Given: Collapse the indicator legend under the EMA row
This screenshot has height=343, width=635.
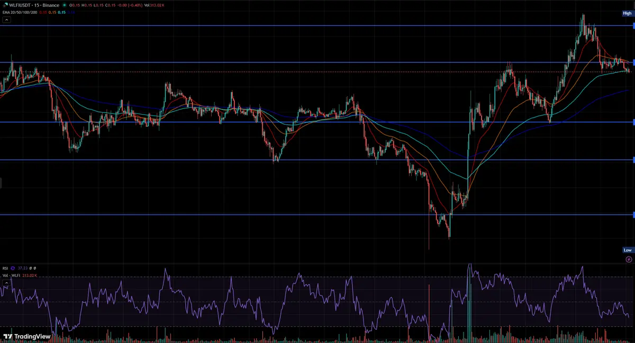Looking at the screenshot, I should tap(6, 20).
